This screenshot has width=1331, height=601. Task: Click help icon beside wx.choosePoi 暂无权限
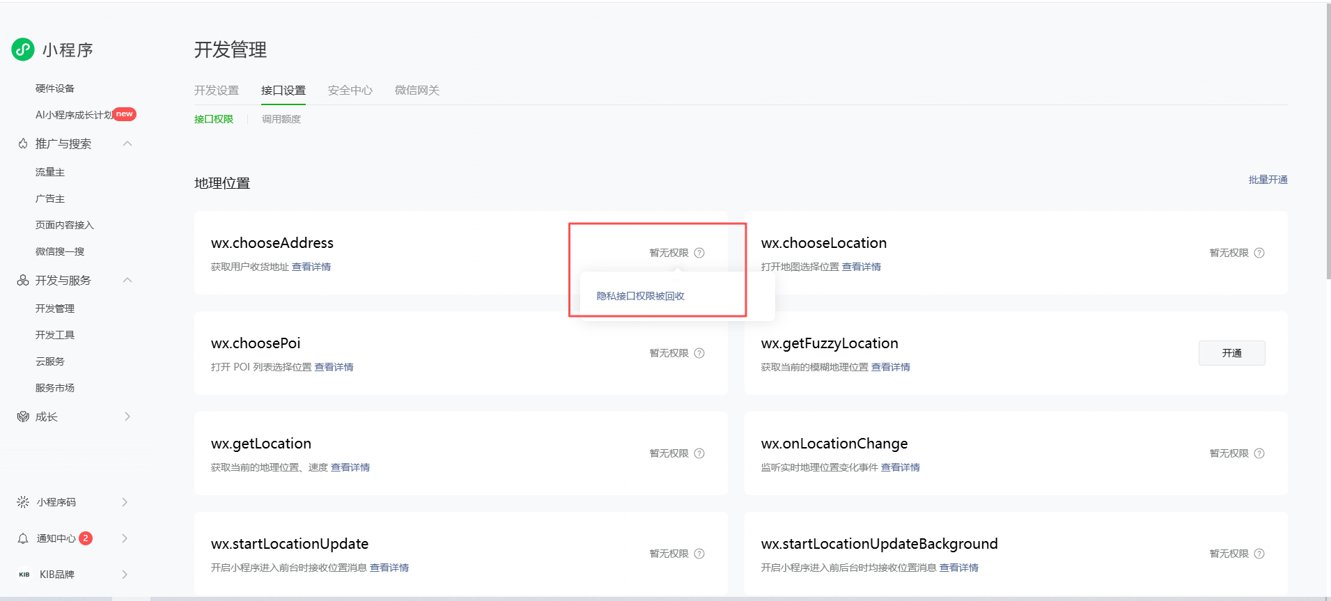(x=699, y=353)
